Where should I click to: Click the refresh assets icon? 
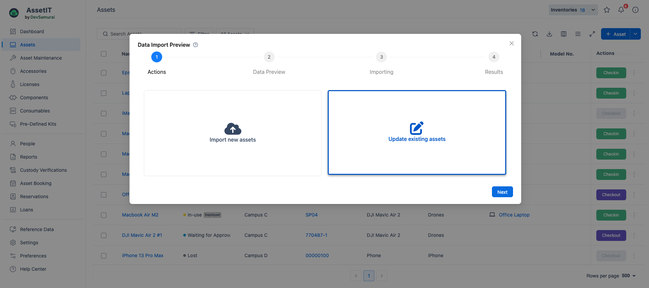tap(535, 34)
